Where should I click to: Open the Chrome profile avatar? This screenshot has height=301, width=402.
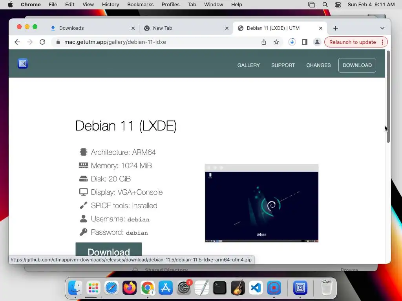point(317,42)
